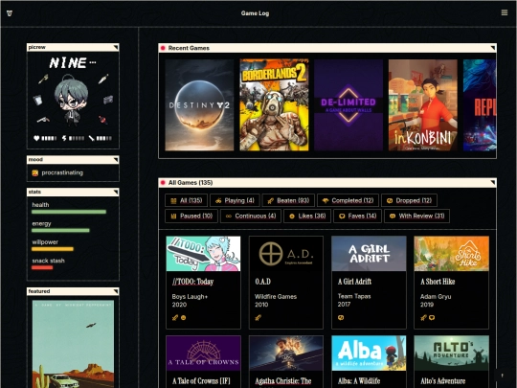Filter games by Beaten (93)

[288, 200]
